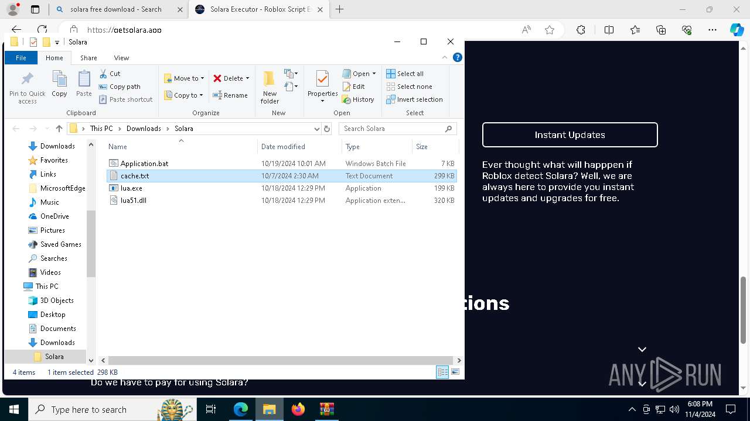Switch to Details view layout icon

click(x=442, y=372)
